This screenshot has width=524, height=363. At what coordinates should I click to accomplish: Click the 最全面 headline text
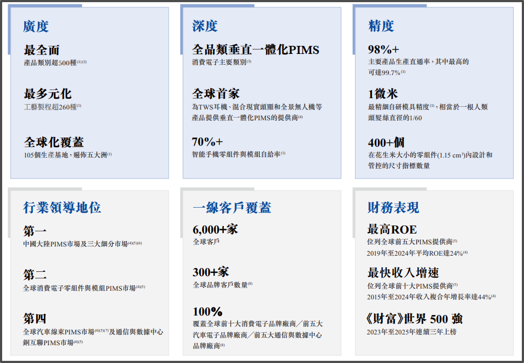tap(42, 50)
